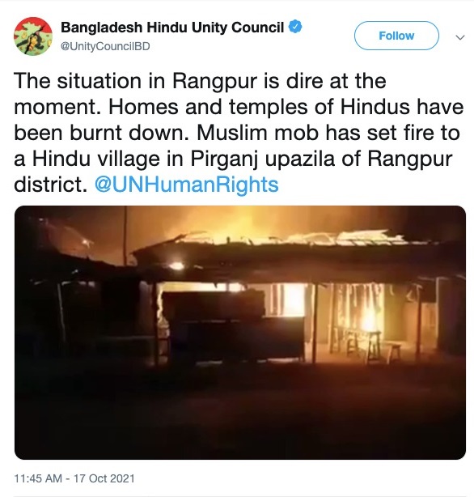
Task: Open the burning house photo
Action: 240,333
